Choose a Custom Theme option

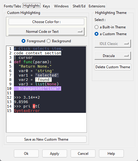pyautogui.click(x=111, y=34)
